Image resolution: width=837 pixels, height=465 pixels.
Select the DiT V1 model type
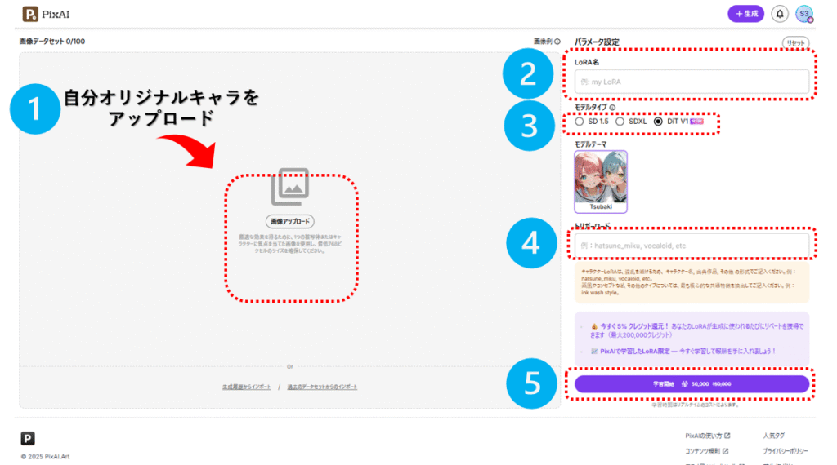pos(659,122)
